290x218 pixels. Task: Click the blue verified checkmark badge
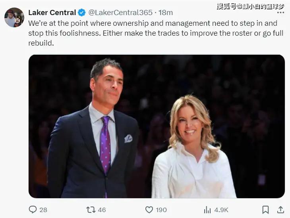tap(82, 13)
